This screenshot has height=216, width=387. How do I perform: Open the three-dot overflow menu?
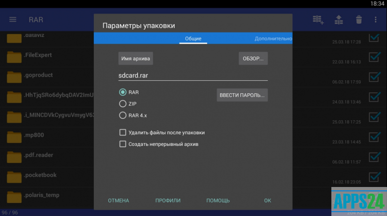pos(376,19)
